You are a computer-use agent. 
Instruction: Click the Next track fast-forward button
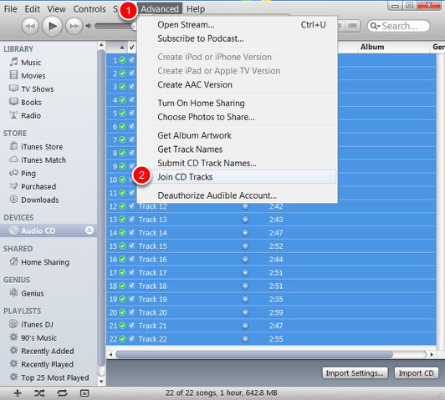(74, 27)
